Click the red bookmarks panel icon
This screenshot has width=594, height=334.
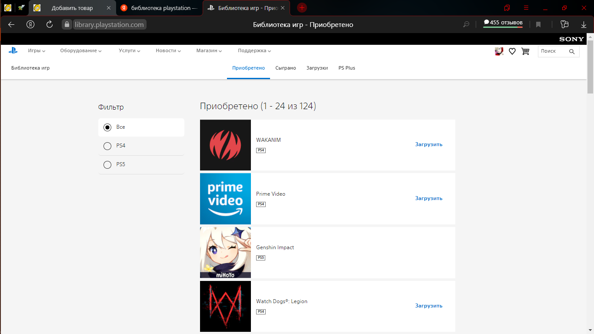point(507,8)
